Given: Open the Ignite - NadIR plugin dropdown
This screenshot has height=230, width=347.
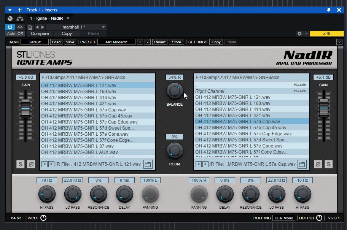Looking at the screenshot, I should point(68,18).
